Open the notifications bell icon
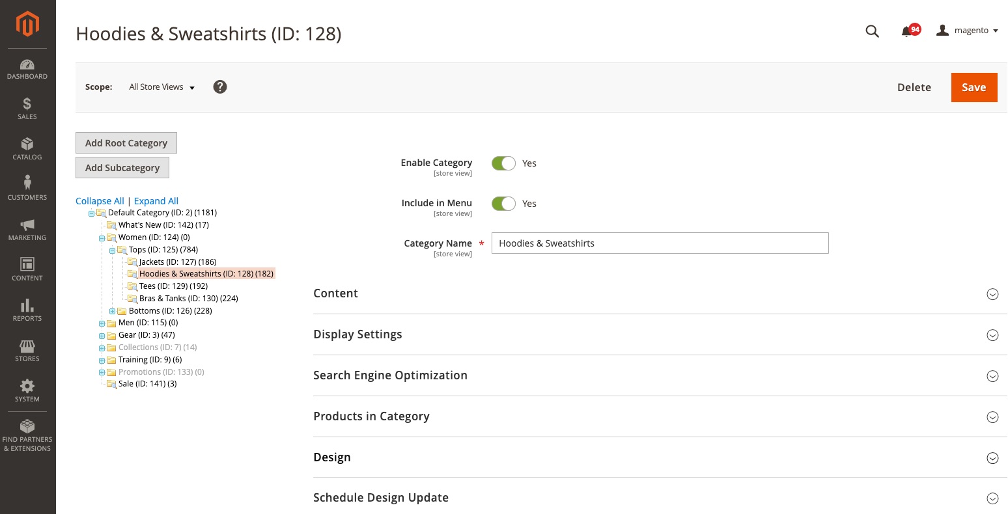 point(906,31)
